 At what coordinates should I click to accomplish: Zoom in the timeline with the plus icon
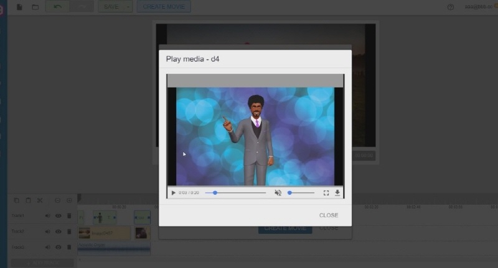point(69,200)
